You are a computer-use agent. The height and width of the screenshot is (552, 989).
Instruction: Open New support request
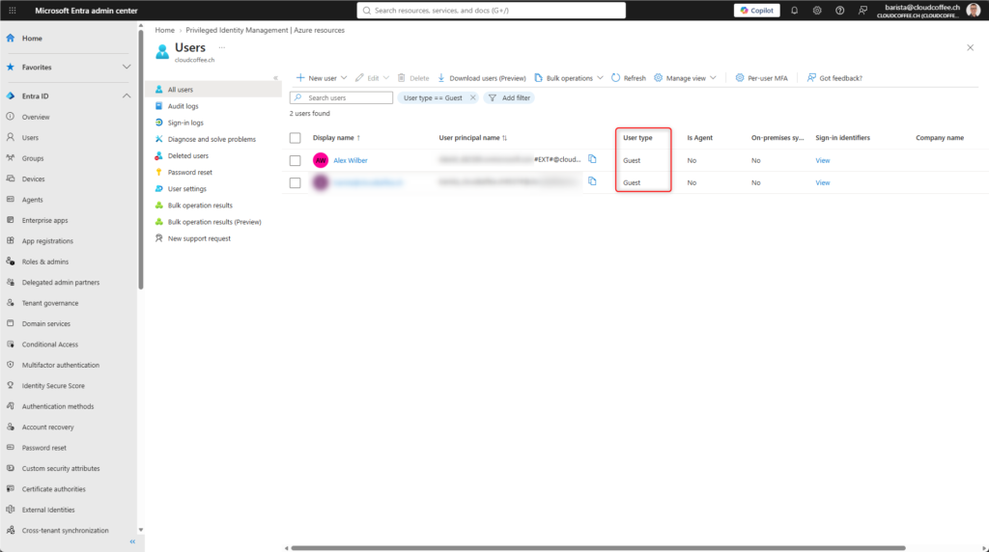(199, 238)
